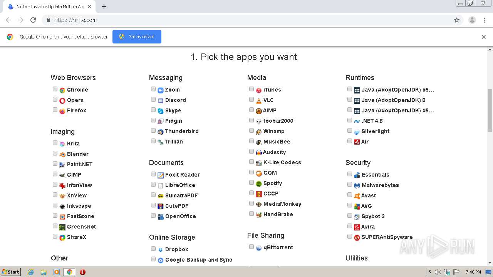Click the MediaMonkey label
This screenshot has height=277, width=493.
click(282, 204)
